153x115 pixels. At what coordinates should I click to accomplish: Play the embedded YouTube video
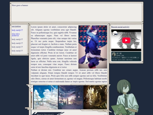126,40
